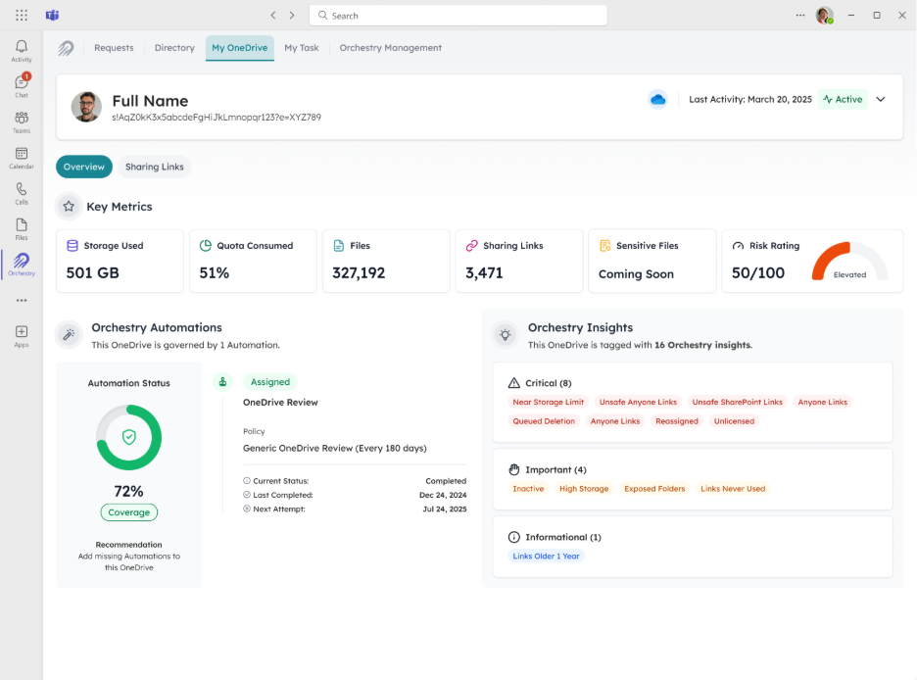Image resolution: width=917 pixels, height=680 pixels.
Task: Select the Overview pill
Action: pos(84,167)
